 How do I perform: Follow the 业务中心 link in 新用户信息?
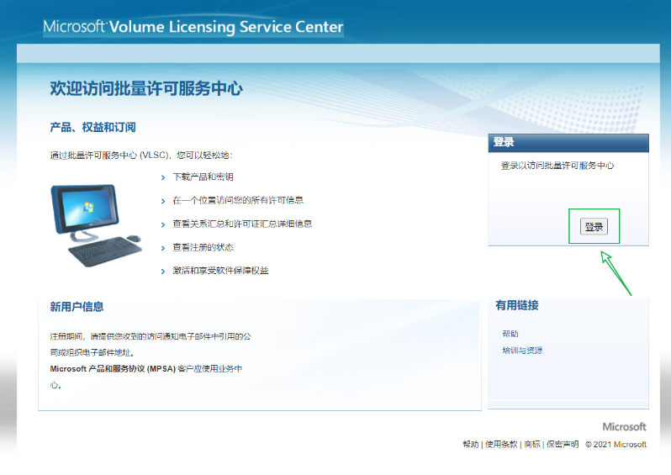(x=230, y=369)
